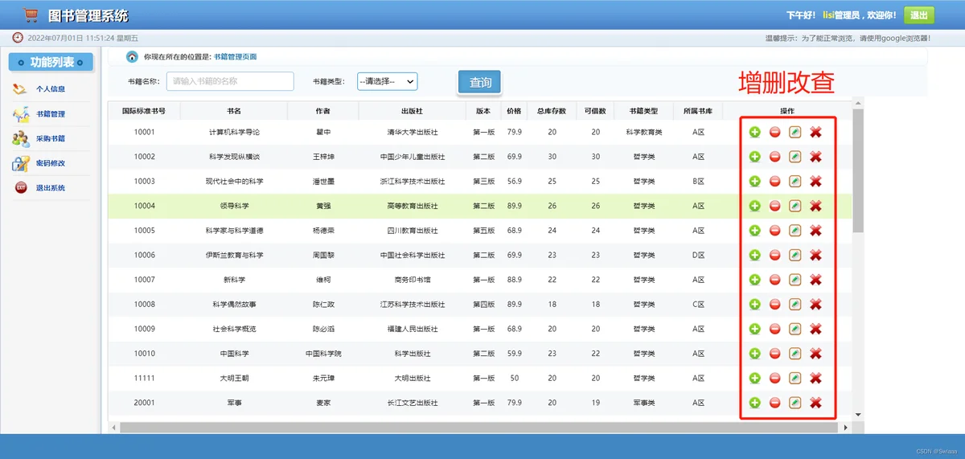Open 密码修改 in the sidebar
Viewport: 965px width, 459px height.
pyautogui.click(x=51, y=163)
